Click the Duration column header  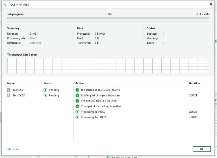194,83
